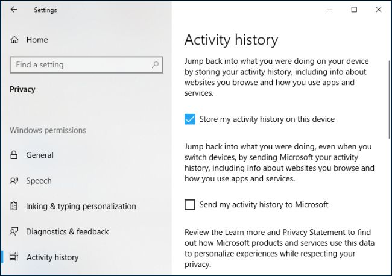Click the clipboard icon for Inking & typing

14,206
